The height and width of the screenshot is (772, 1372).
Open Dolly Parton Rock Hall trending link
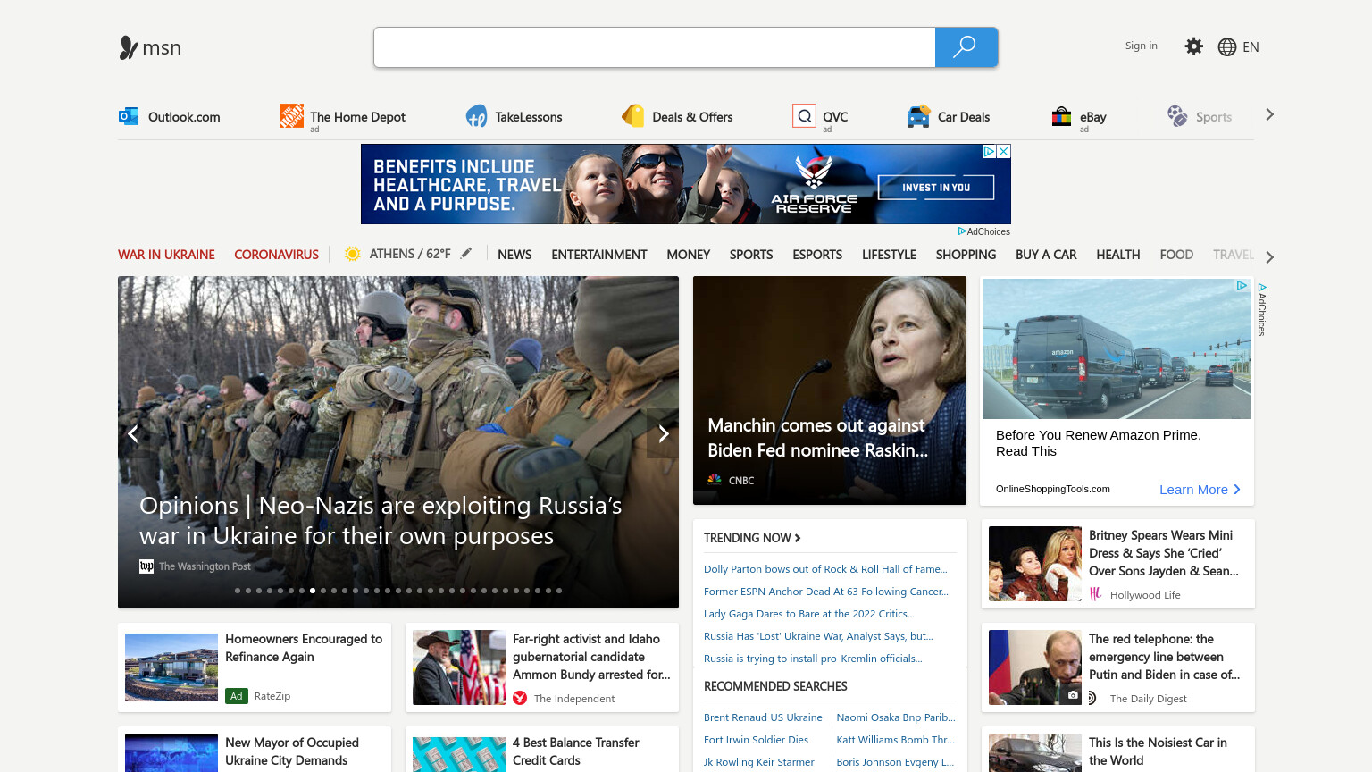coord(825,569)
